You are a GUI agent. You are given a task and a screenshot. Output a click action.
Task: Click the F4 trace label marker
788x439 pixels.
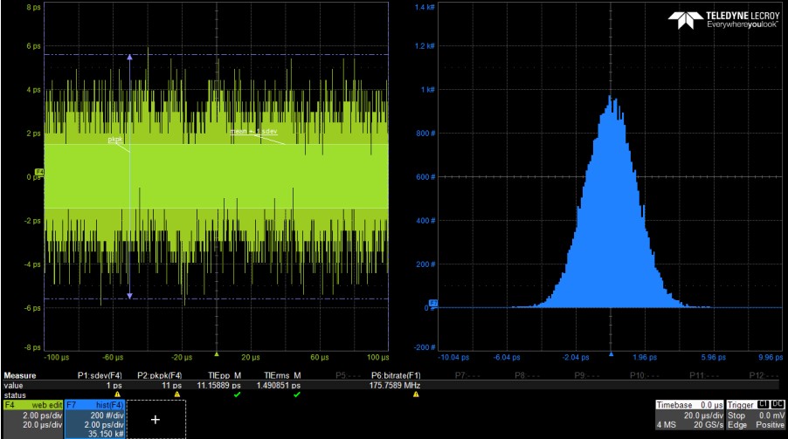tap(38, 172)
